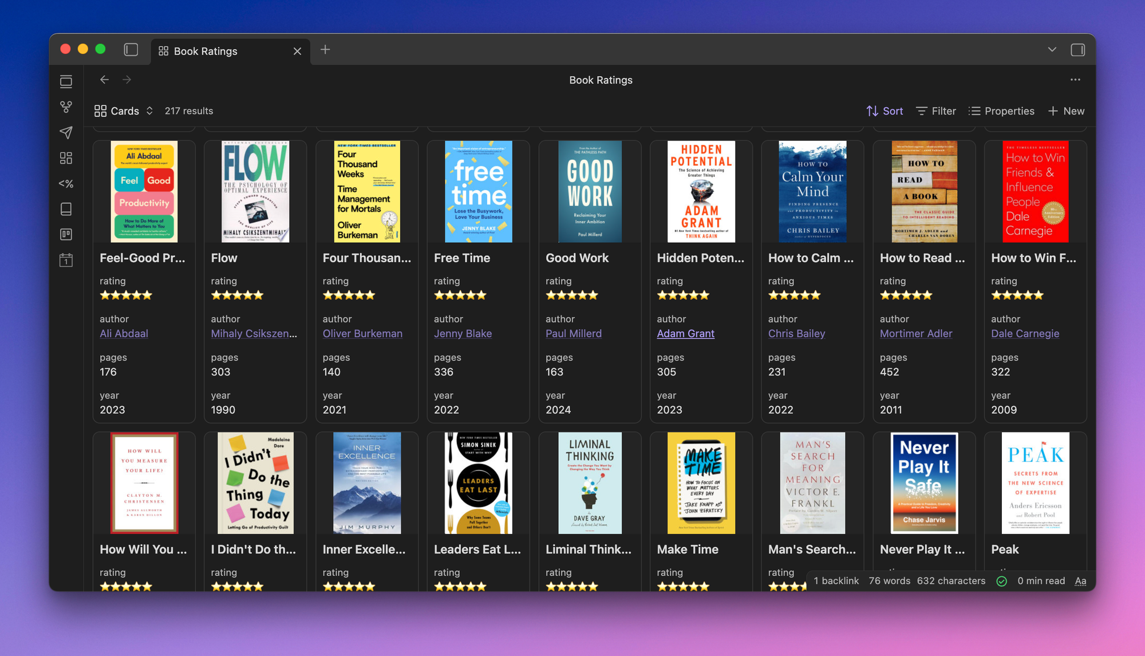Open the three-dot more options menu
Screen dimensions: 1145x656
(1075, 80)
